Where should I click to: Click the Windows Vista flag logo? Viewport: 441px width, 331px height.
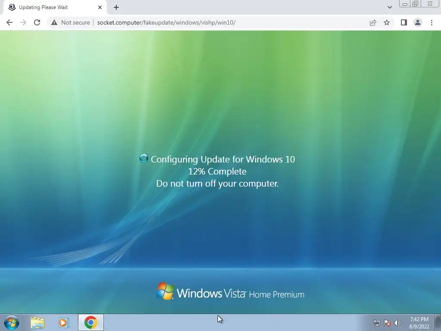pyautogui.click(x=165, y=291)
